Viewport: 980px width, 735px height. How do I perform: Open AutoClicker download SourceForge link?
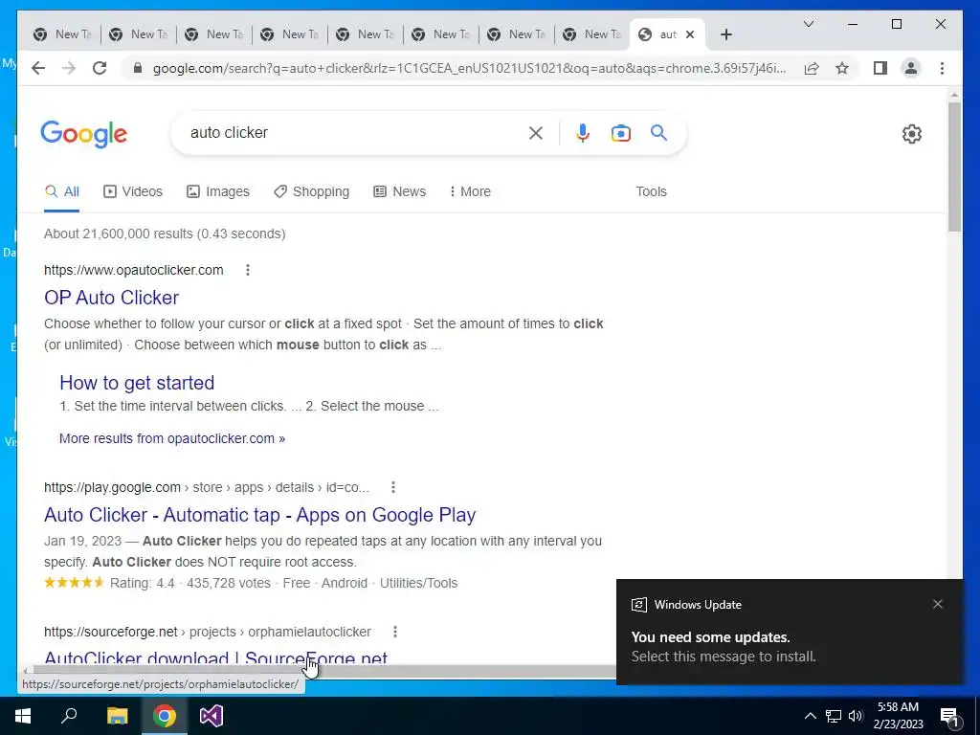[215, 657]
